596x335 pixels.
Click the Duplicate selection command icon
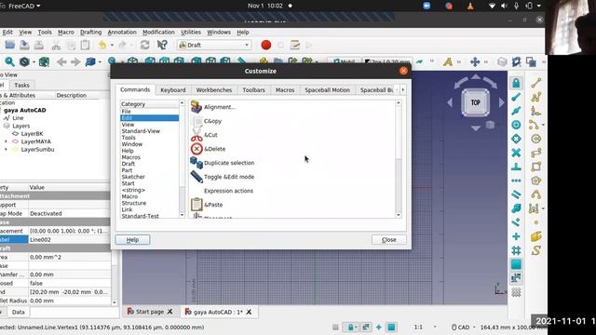coord(196,163)
